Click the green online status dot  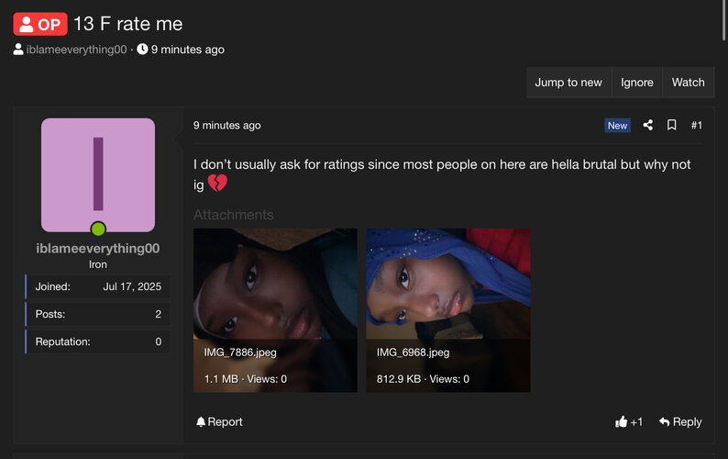98,229
